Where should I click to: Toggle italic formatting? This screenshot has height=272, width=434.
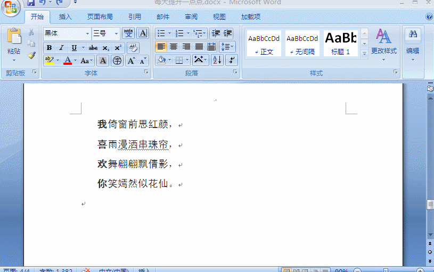point(61,48)
